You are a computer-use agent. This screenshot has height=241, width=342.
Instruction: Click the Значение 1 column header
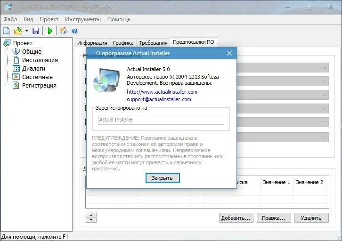pyautogui.click(x=277, y=182)
